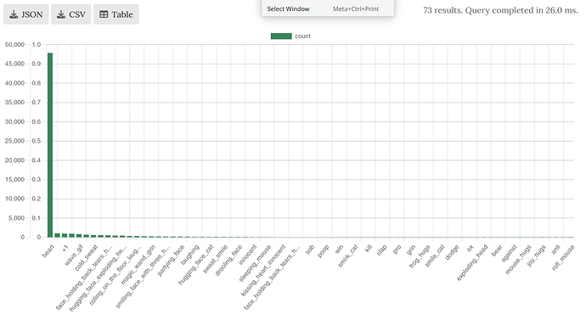Click the rofl_mouse axis label
The height and width of the screenshot is (314, 586).
(563, 258)
